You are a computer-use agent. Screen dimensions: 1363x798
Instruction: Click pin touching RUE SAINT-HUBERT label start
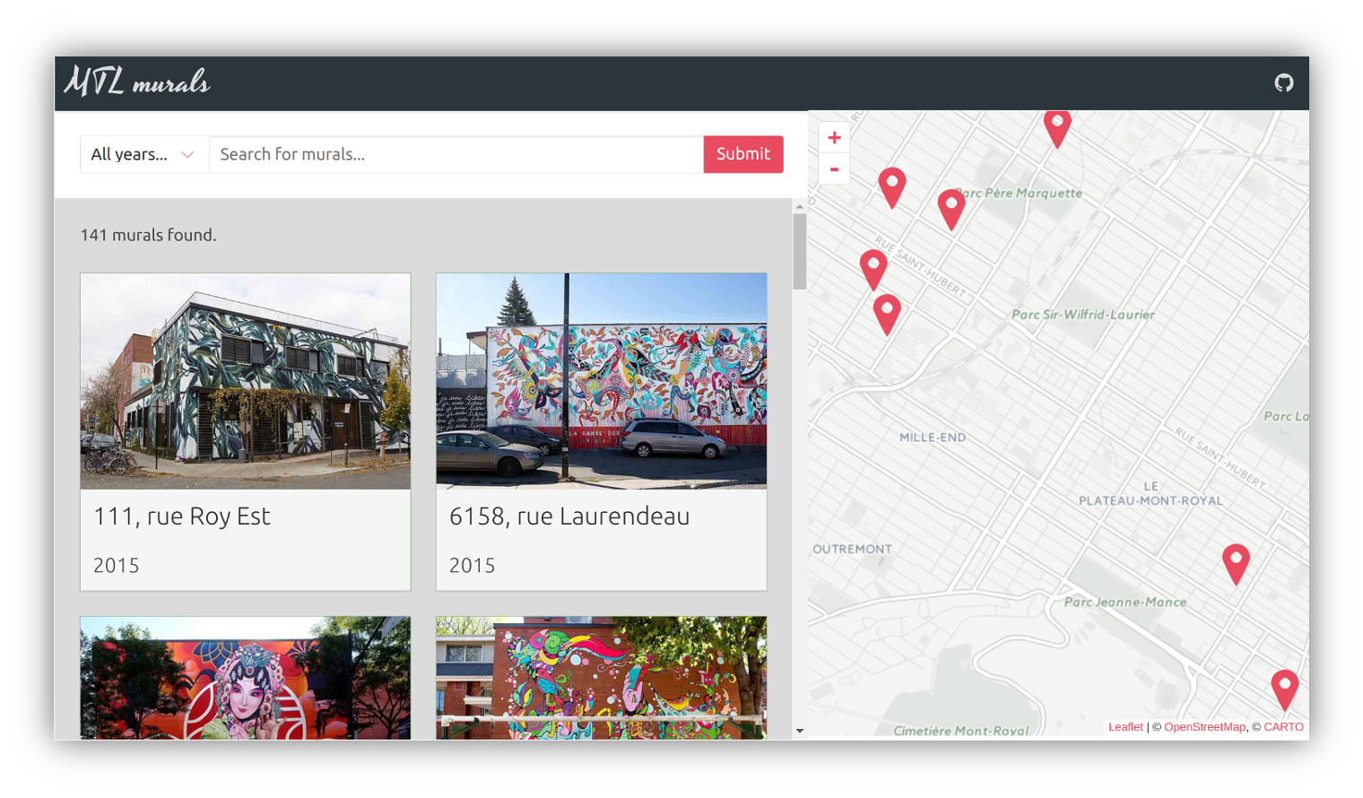(873, 270)
